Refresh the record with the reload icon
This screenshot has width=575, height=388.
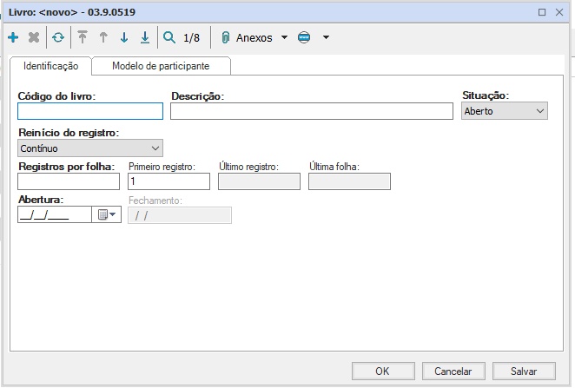pos(58,38)
